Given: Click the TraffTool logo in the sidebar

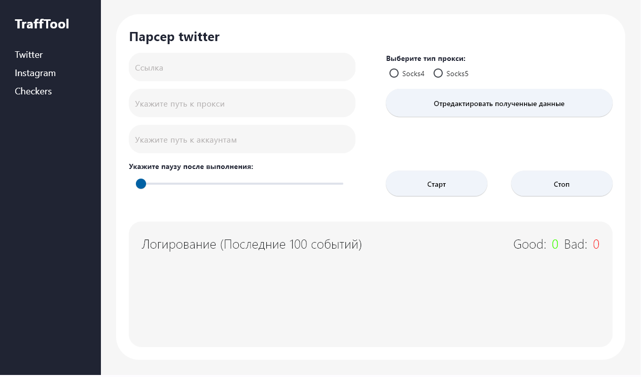Looking at the screenshot, I should (42, 24).
